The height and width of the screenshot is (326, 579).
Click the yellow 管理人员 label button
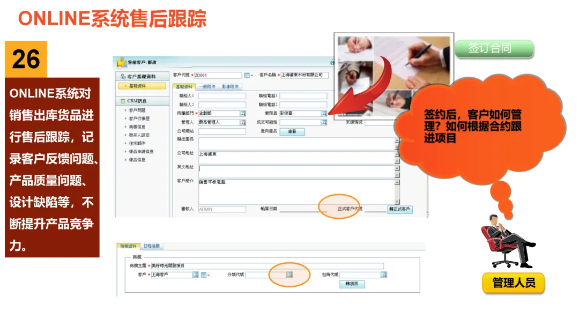(513, 283)
